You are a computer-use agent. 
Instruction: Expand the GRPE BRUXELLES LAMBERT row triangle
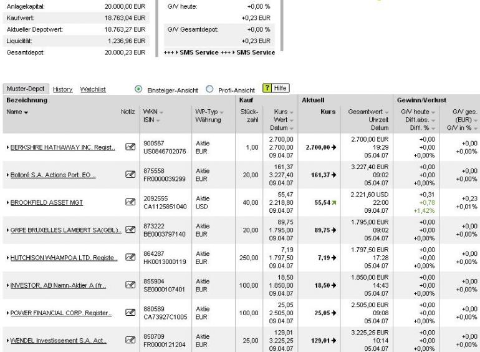pos(7,230)
